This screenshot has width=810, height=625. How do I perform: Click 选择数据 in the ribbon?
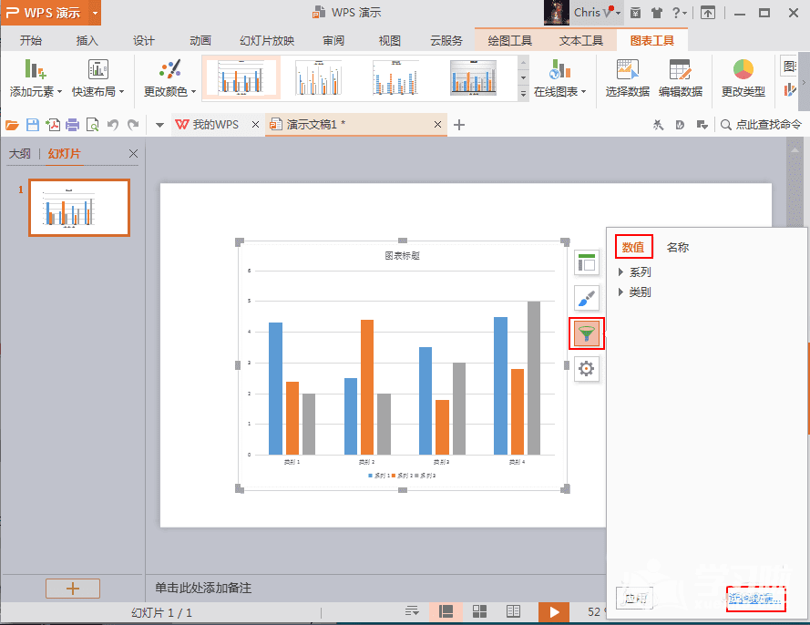tap(627, 77)
